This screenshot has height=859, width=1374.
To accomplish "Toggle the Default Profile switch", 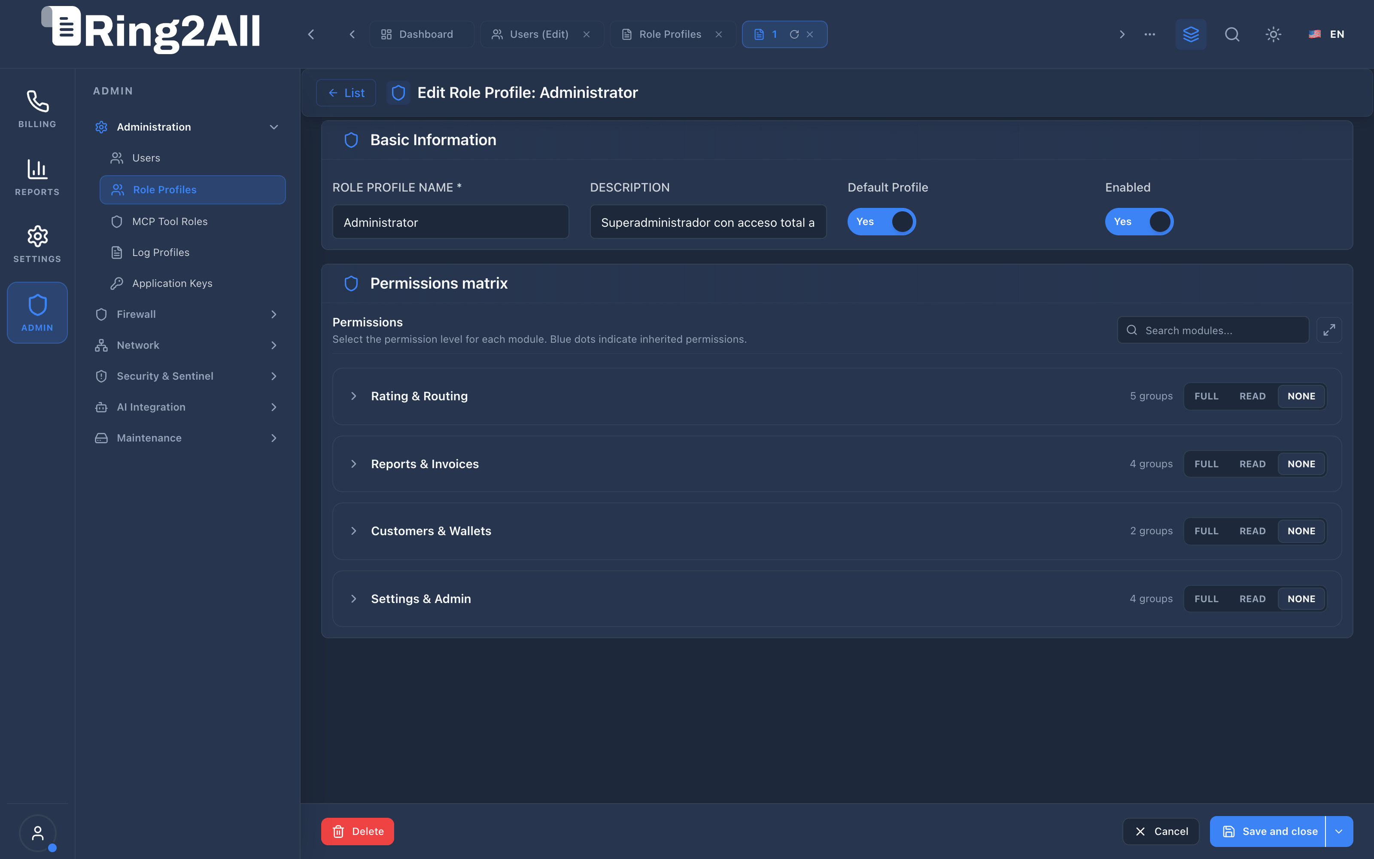I will coord(881,222).
